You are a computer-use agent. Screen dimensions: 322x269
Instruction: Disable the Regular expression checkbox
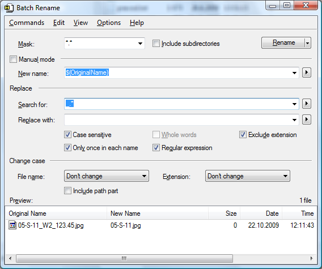coord(156,148)
